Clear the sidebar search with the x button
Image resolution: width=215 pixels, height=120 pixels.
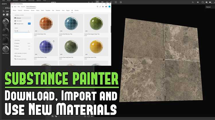29,31
